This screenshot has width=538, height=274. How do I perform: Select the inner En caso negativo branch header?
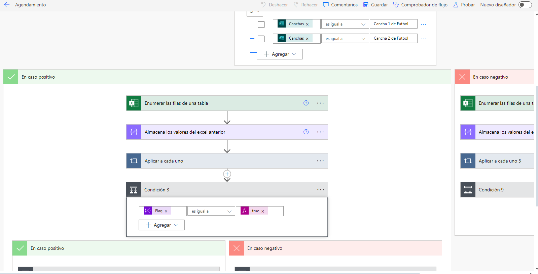[335, 248]
